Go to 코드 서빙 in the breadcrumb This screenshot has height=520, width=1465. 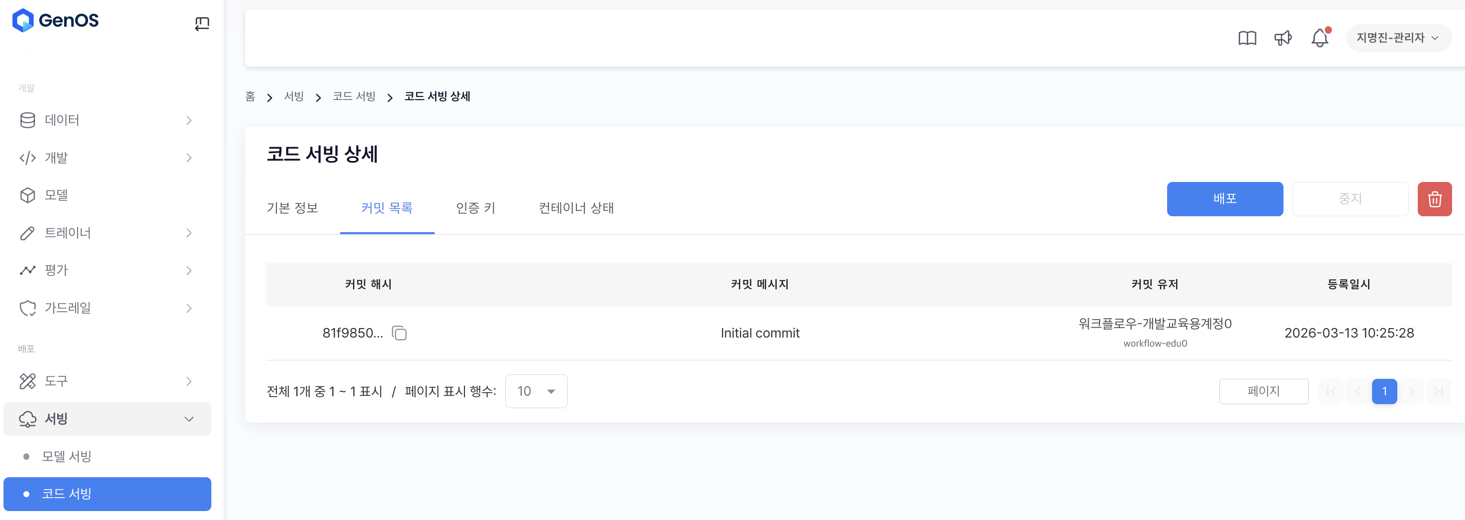point(354,96)
